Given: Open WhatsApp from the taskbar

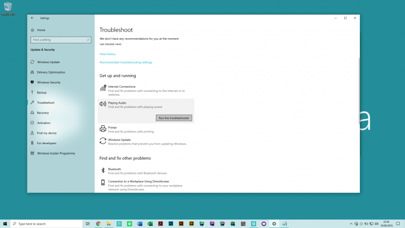Looking at the screenshot, I should 119,224.
